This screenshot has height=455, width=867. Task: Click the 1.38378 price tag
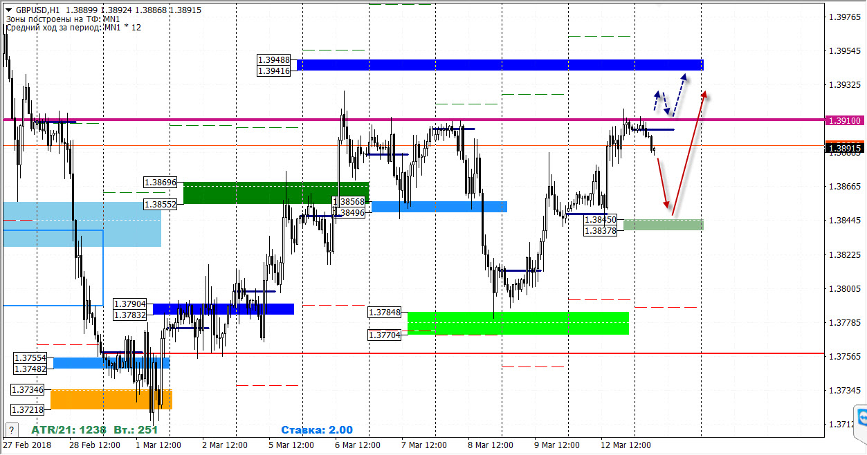pyautogui.click(x=601, y=230)
